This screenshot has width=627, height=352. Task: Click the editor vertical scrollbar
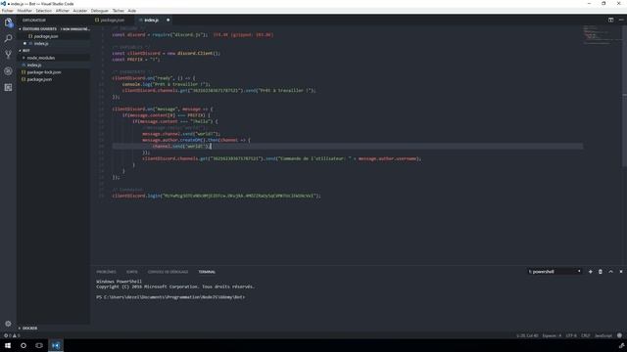coord(624,96)
